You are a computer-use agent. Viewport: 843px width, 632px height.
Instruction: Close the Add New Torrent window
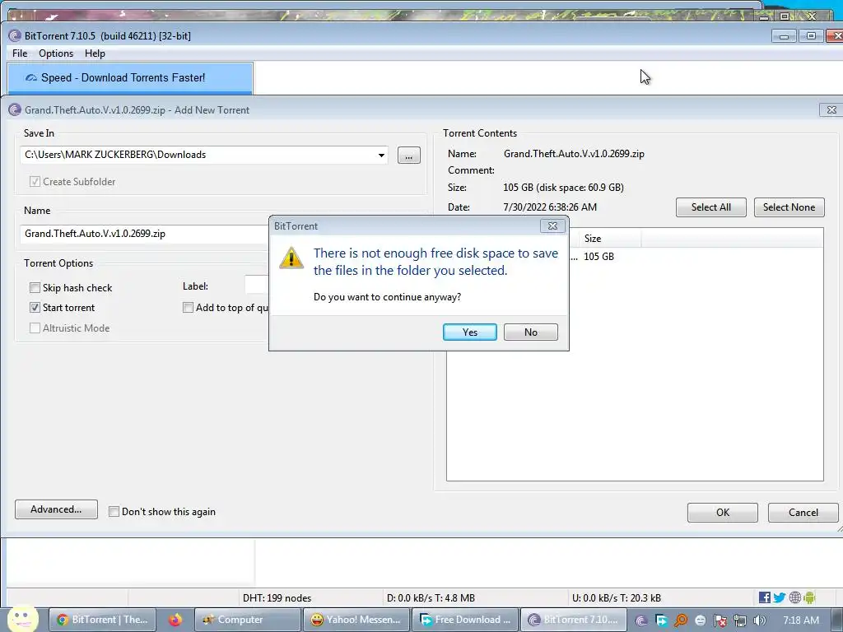tap(831, 109)
